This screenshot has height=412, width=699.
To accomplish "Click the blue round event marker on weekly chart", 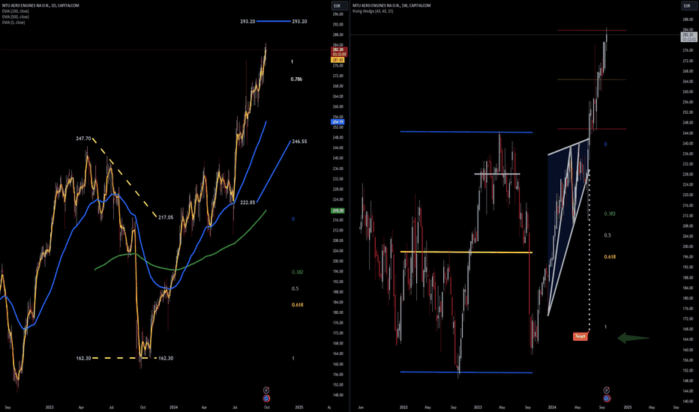I will [x=606, y=399].
